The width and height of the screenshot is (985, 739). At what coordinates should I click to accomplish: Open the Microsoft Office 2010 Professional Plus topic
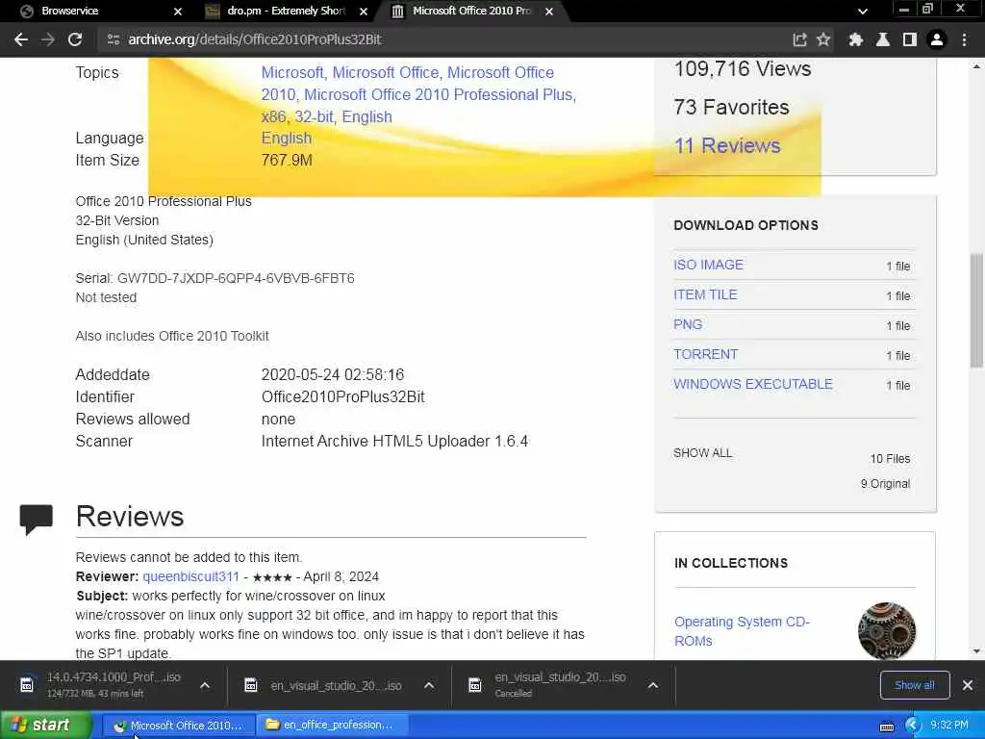[x=439, y=95]
